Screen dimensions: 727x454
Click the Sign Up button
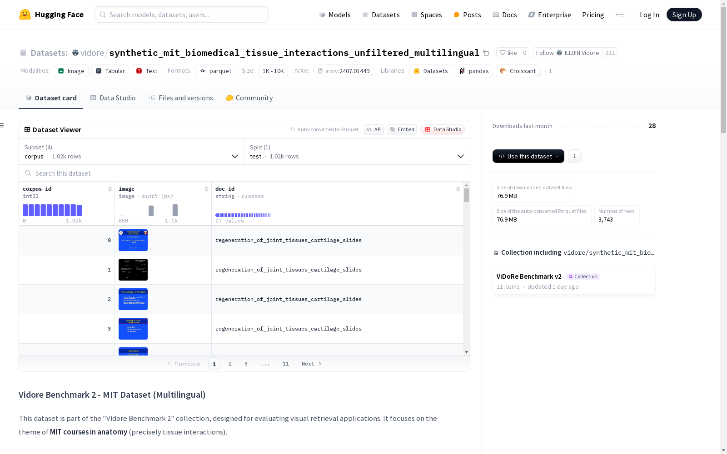click(684, 15)
